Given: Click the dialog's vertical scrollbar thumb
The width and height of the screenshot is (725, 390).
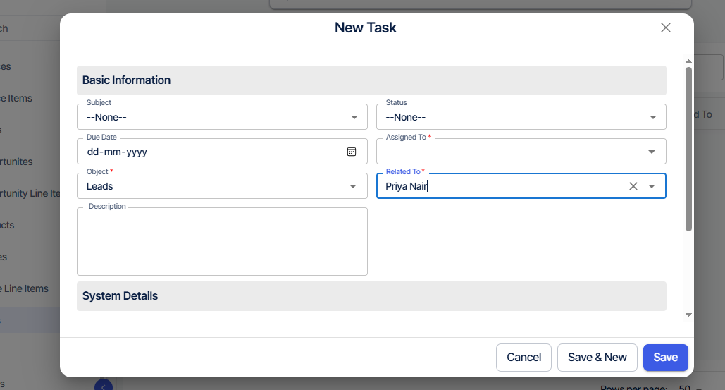Looking at the screenshot, I should tap(688, 149).
